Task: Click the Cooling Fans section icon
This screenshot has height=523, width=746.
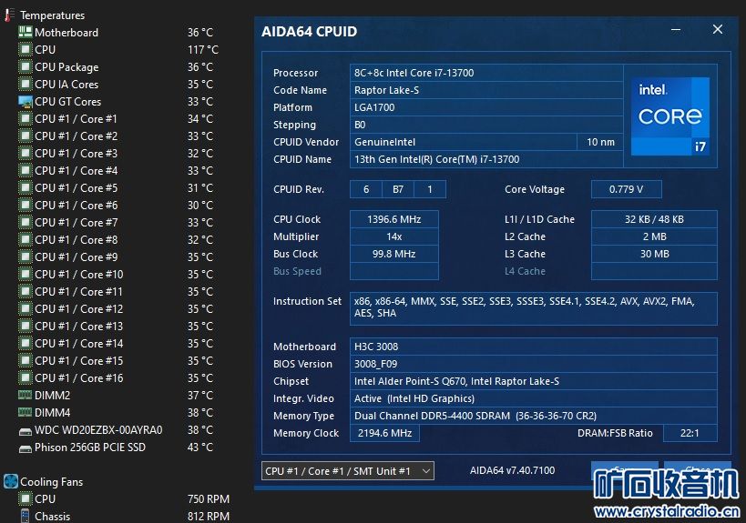Action: (10, 482)
